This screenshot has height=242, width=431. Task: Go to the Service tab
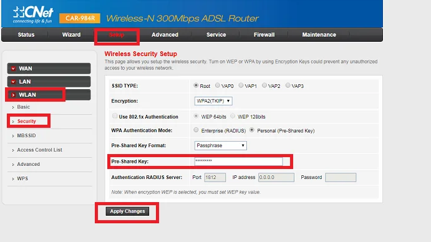(216, 35)
